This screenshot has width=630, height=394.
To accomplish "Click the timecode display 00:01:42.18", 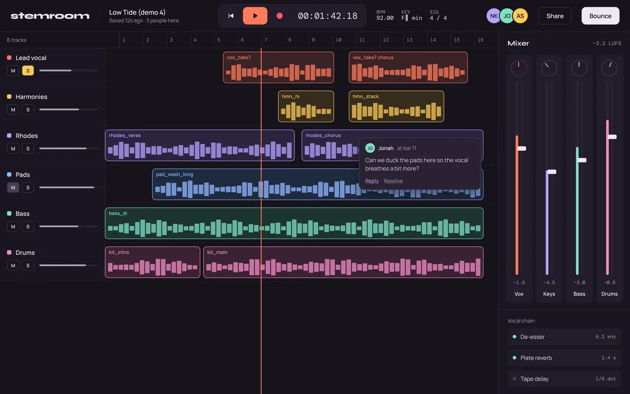I will (x=328, y=16).
